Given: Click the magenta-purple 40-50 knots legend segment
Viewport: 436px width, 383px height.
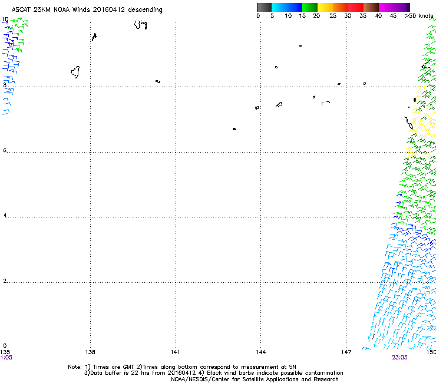Looking at the screenshot, I should (394, 7).
